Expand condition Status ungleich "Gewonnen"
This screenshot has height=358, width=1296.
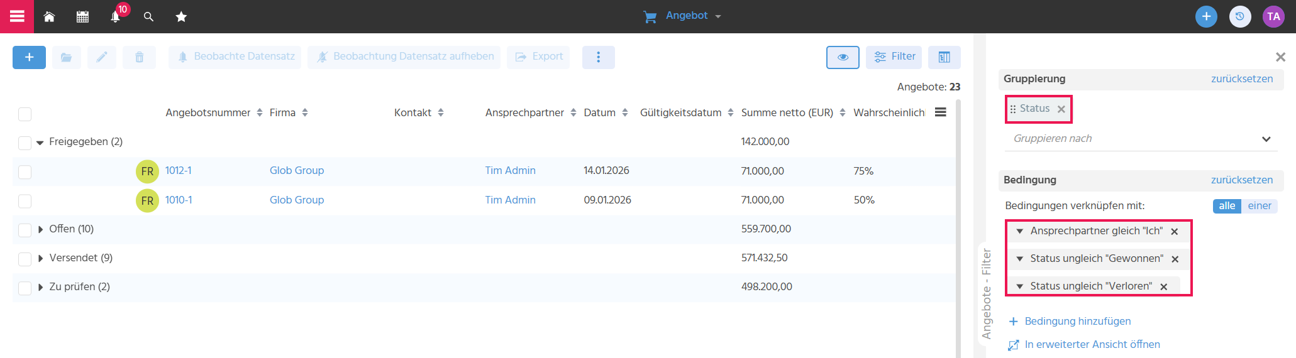(x=1019, y=259)
